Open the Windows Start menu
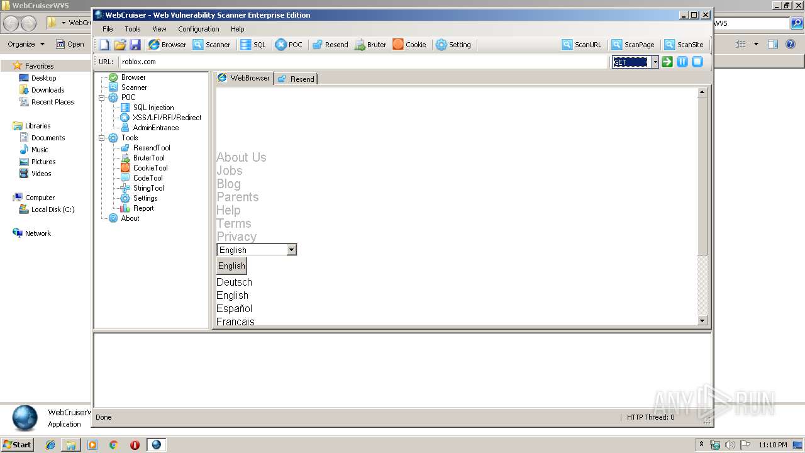This screenshot has width=805, height=453. (18, 444)
